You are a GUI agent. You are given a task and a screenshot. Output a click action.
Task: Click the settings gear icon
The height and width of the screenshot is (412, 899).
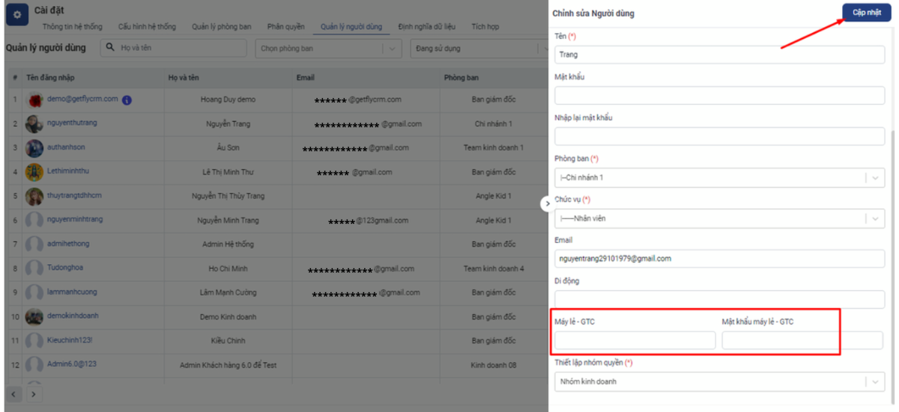(16, 15)
